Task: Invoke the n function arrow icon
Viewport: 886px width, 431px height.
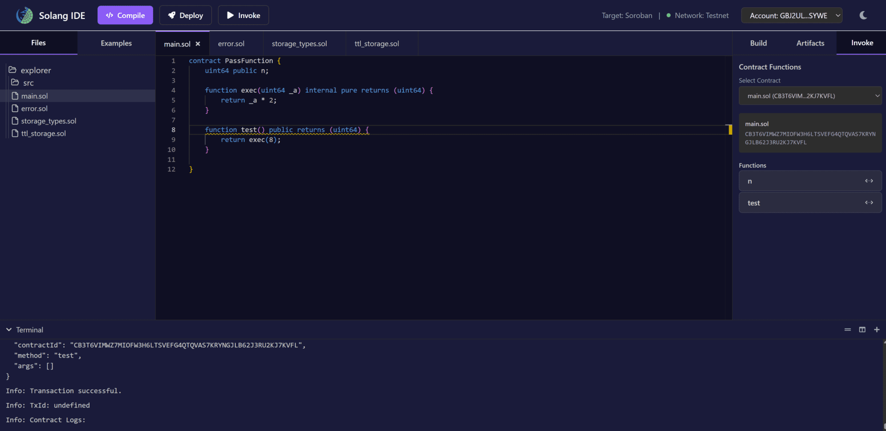Action: 869,181
